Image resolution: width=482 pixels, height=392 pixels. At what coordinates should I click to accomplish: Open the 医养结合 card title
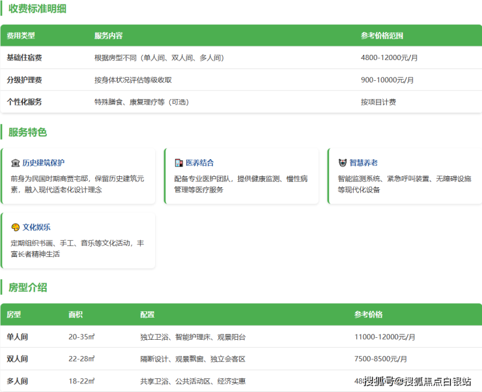tap(199, 163)
